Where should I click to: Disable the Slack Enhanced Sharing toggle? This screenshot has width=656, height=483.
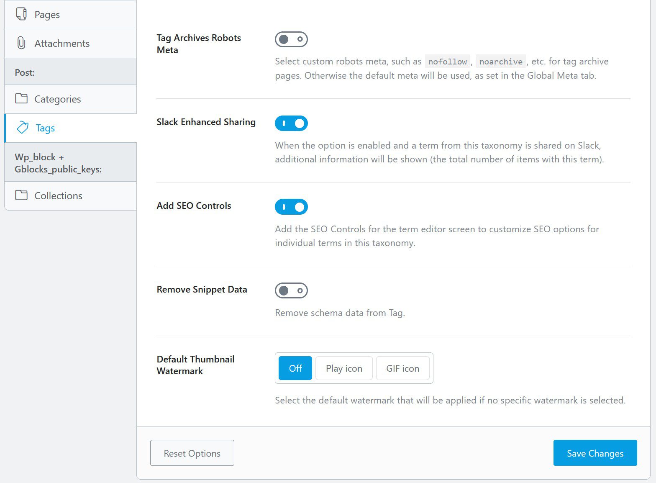click(291, 123)
